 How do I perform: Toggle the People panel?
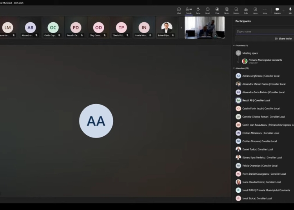point(189,11)
